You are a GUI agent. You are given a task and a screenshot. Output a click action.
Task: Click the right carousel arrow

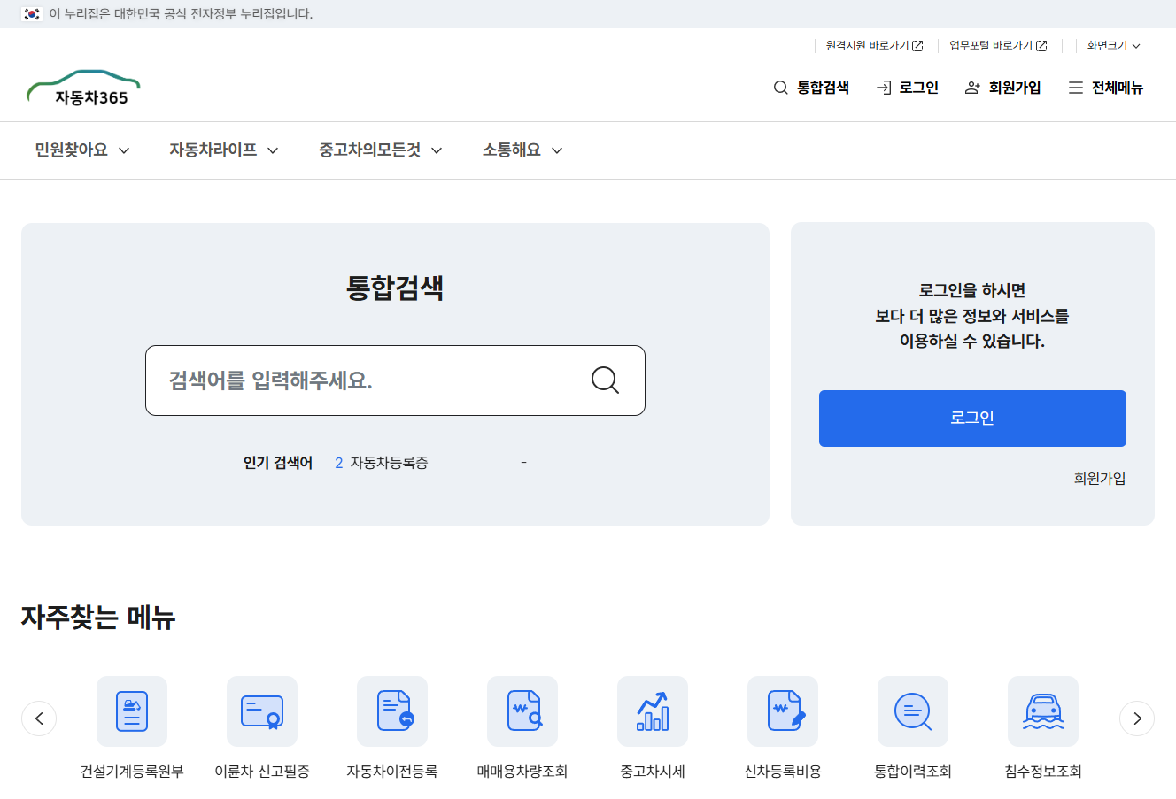pos(1137,718)
